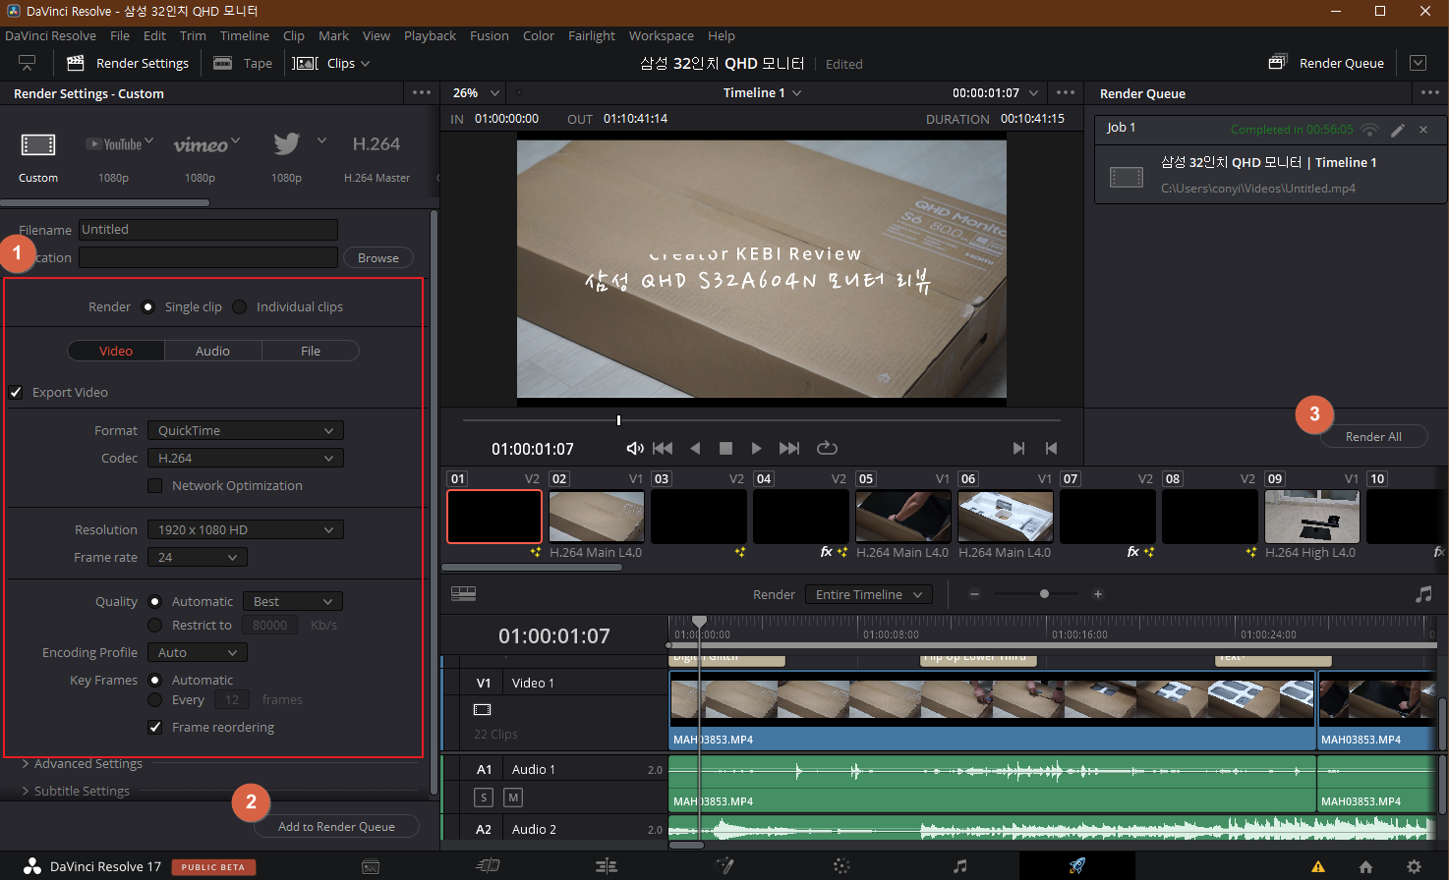1449x880 pixels.
Task: Open Timeline 1 selector dropdown
Action: click(763, 92)
